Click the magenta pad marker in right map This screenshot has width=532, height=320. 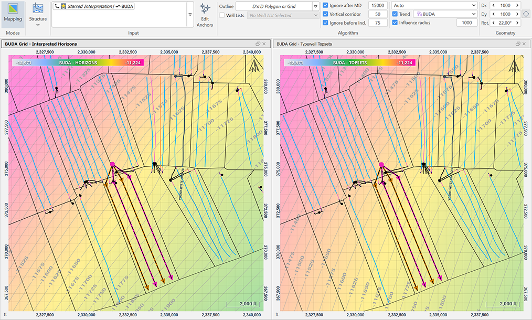[381, 165]
